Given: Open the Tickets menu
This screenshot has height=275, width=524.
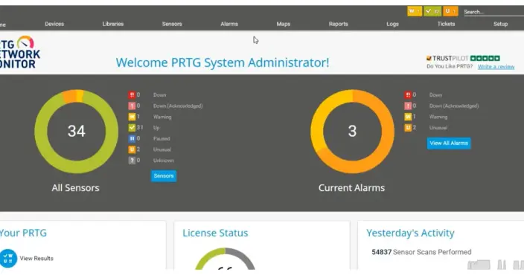Looking at the screenshot, I should point(446,24).
